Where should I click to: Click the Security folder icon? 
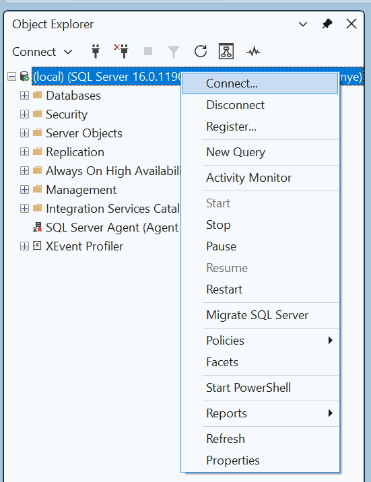37,114
